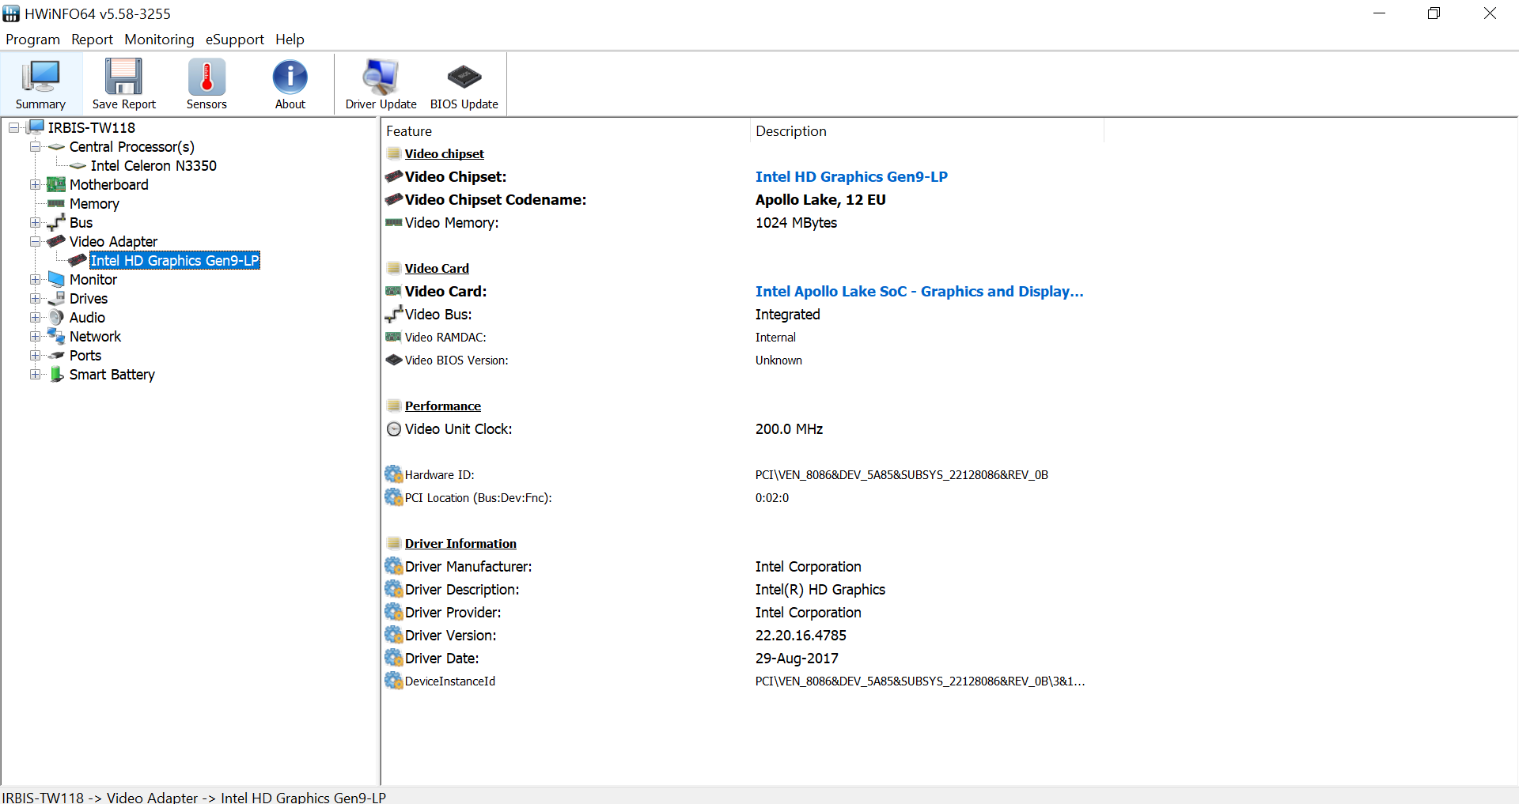Click the Intel Apollo Lake SoC video card link
1519x804 pixels.
[919, 292]
